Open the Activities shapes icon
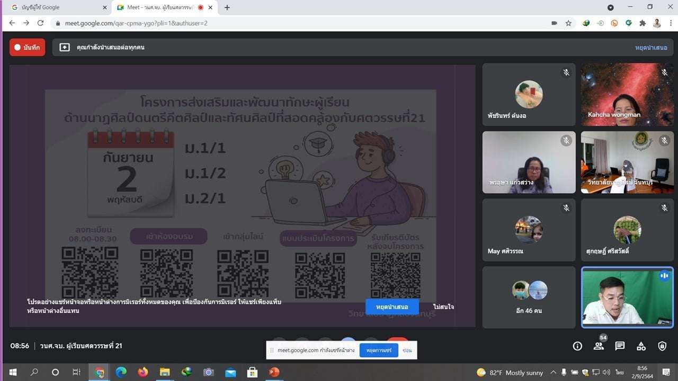Viewport: 678px width, 381px height. 641,346
